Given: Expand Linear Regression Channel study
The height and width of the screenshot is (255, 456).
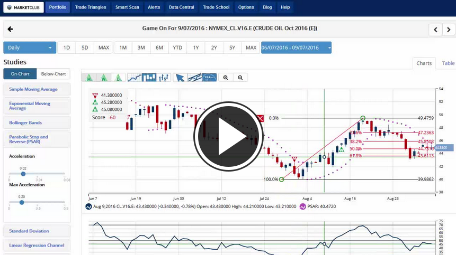Looking at the screenshot, I should coord(37,245).
